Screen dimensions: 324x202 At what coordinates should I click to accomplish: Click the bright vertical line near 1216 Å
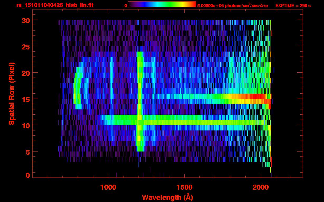click(x=140, y=102)
